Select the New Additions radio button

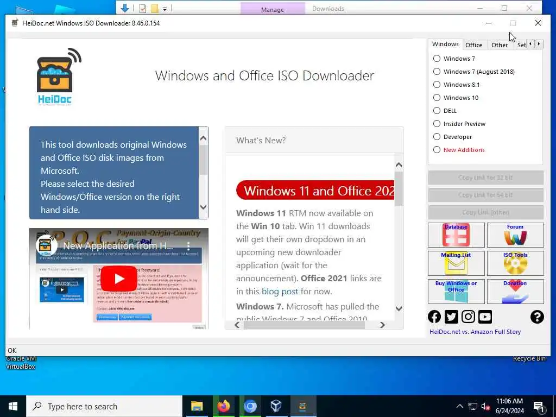tap(437, 150)
